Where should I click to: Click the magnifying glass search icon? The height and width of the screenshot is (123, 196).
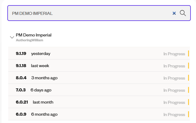coord(183,13)
